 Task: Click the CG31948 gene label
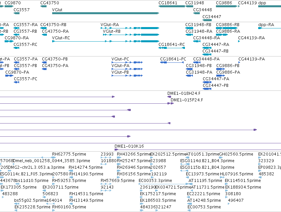pos(194,3)
